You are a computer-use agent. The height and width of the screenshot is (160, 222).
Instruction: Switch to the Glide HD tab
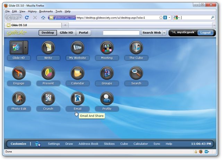[x=66, y=33]
